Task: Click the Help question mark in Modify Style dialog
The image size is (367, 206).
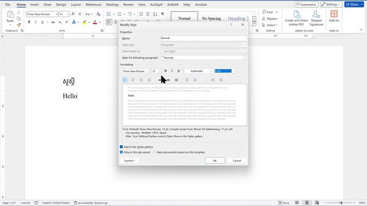Action: pyautogui.click(x=232, y=25)
